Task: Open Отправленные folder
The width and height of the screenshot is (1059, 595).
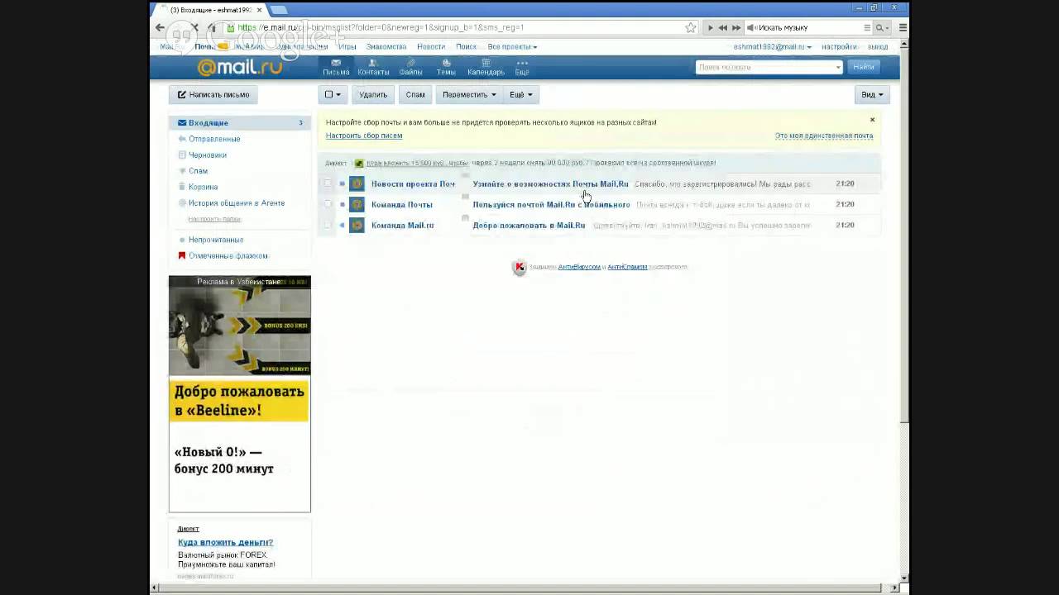Action: 214,139
